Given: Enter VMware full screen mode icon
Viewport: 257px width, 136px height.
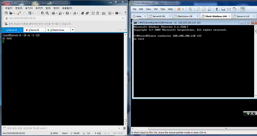Looking at the screenshot, I should (x=229, y=9).
